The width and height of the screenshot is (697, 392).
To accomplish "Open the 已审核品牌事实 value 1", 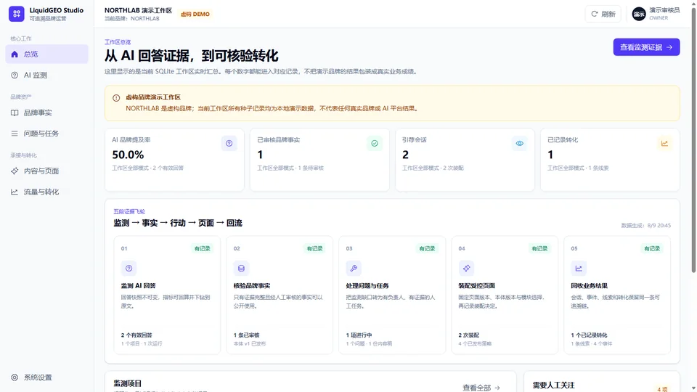I will (260, 155).
